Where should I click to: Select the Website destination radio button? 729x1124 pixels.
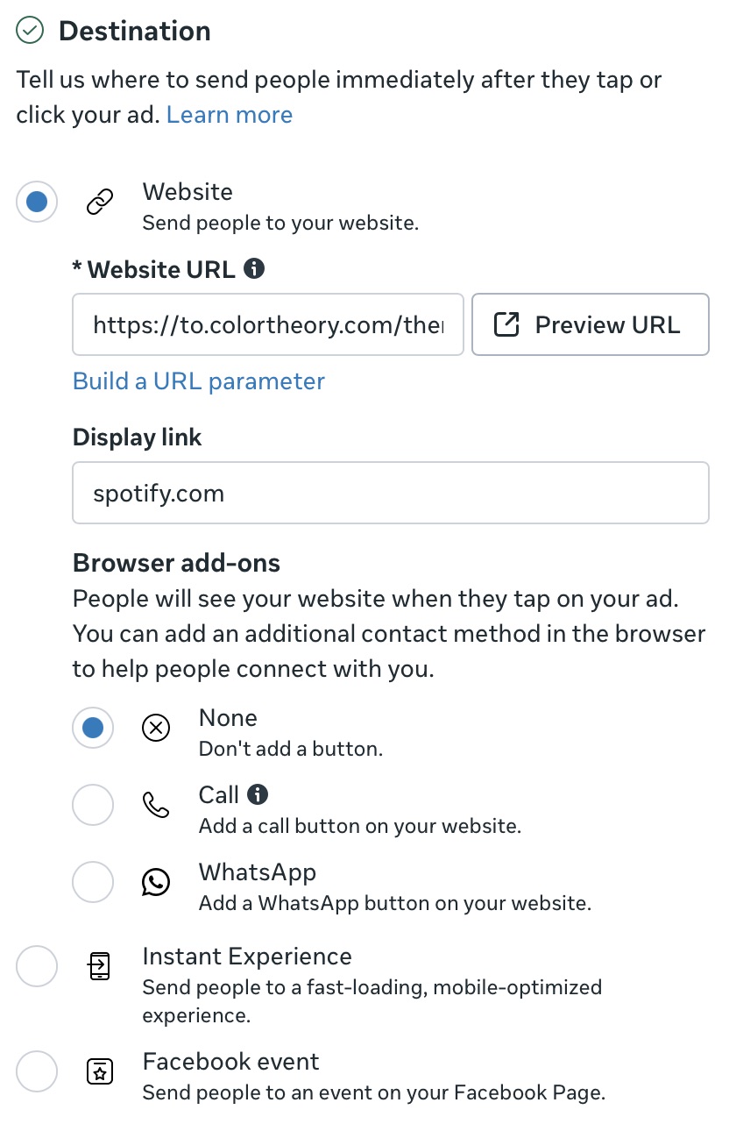point(36,202)
